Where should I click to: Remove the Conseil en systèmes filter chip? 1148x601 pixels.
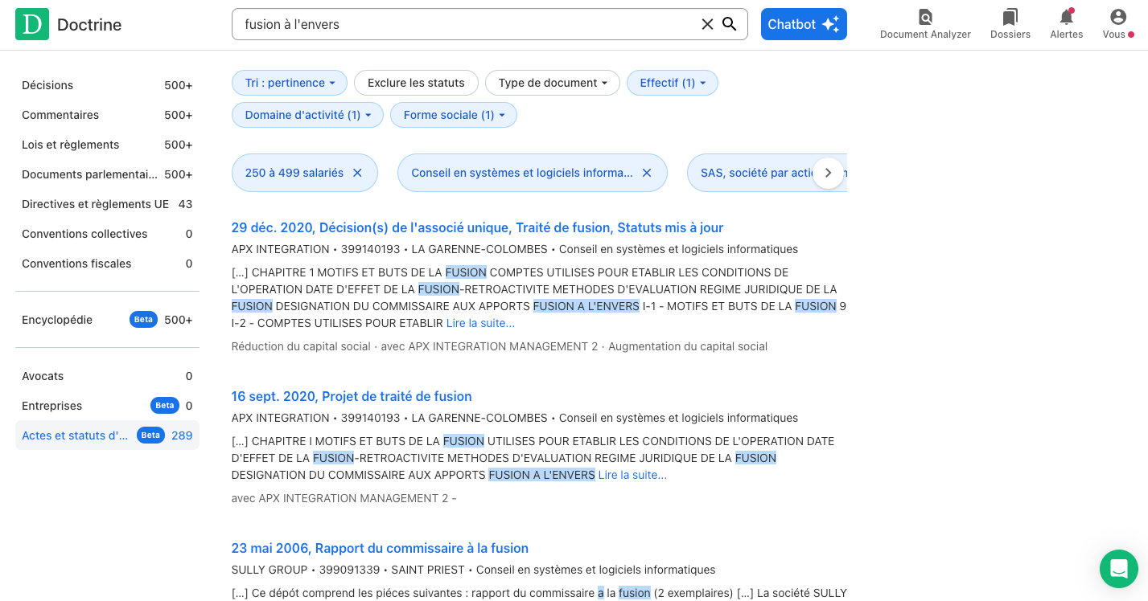click(646, 173)
